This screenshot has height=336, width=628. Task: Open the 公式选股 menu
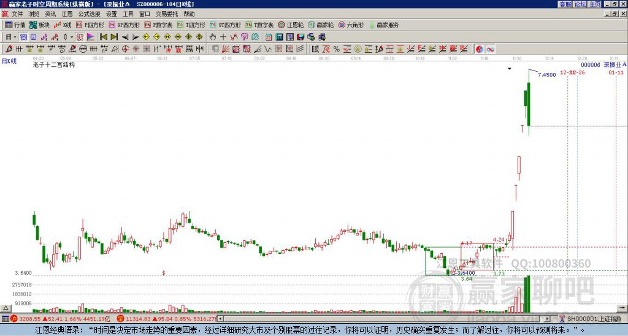89,13
